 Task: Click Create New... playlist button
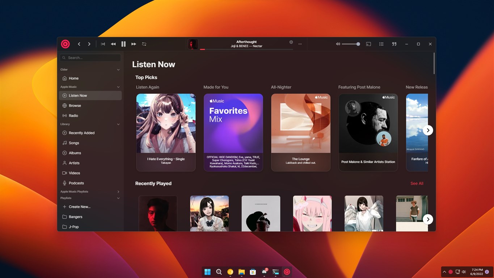pos(80,207)
